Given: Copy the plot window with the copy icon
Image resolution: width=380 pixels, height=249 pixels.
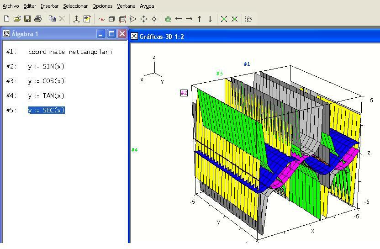Looking at the screenshot, I should 52,19.
